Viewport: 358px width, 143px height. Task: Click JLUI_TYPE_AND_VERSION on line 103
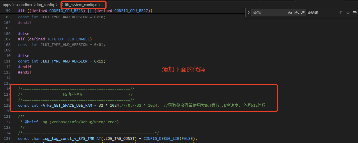(64, 17)
